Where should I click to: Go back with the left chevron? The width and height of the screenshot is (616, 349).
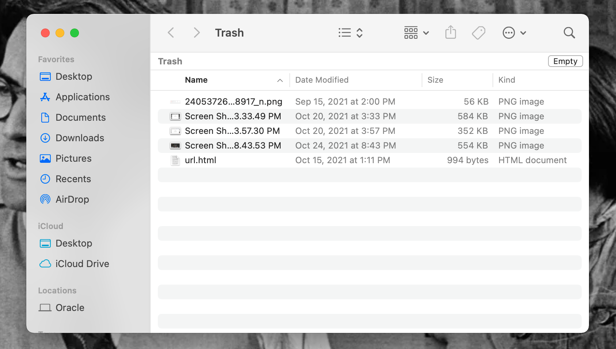point(171,33)
